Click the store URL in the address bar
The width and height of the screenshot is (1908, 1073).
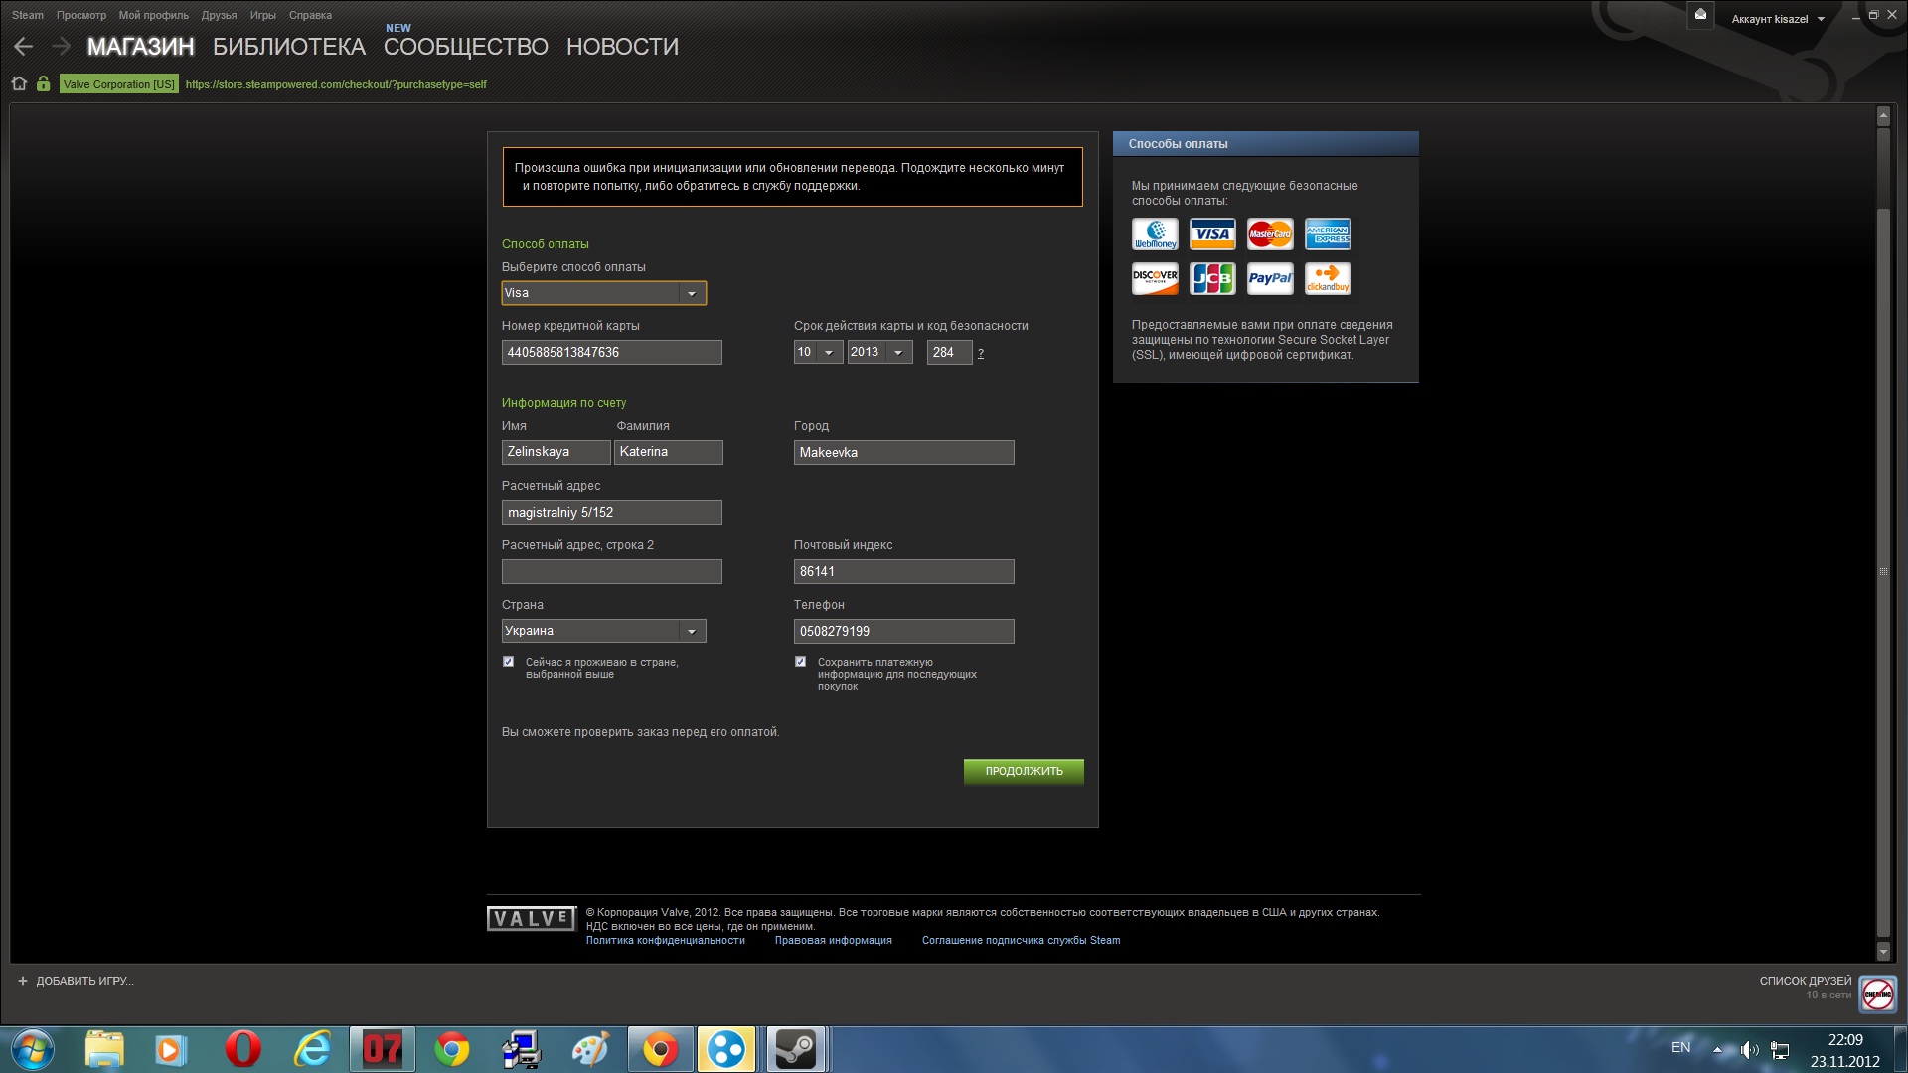coord(336,84)
